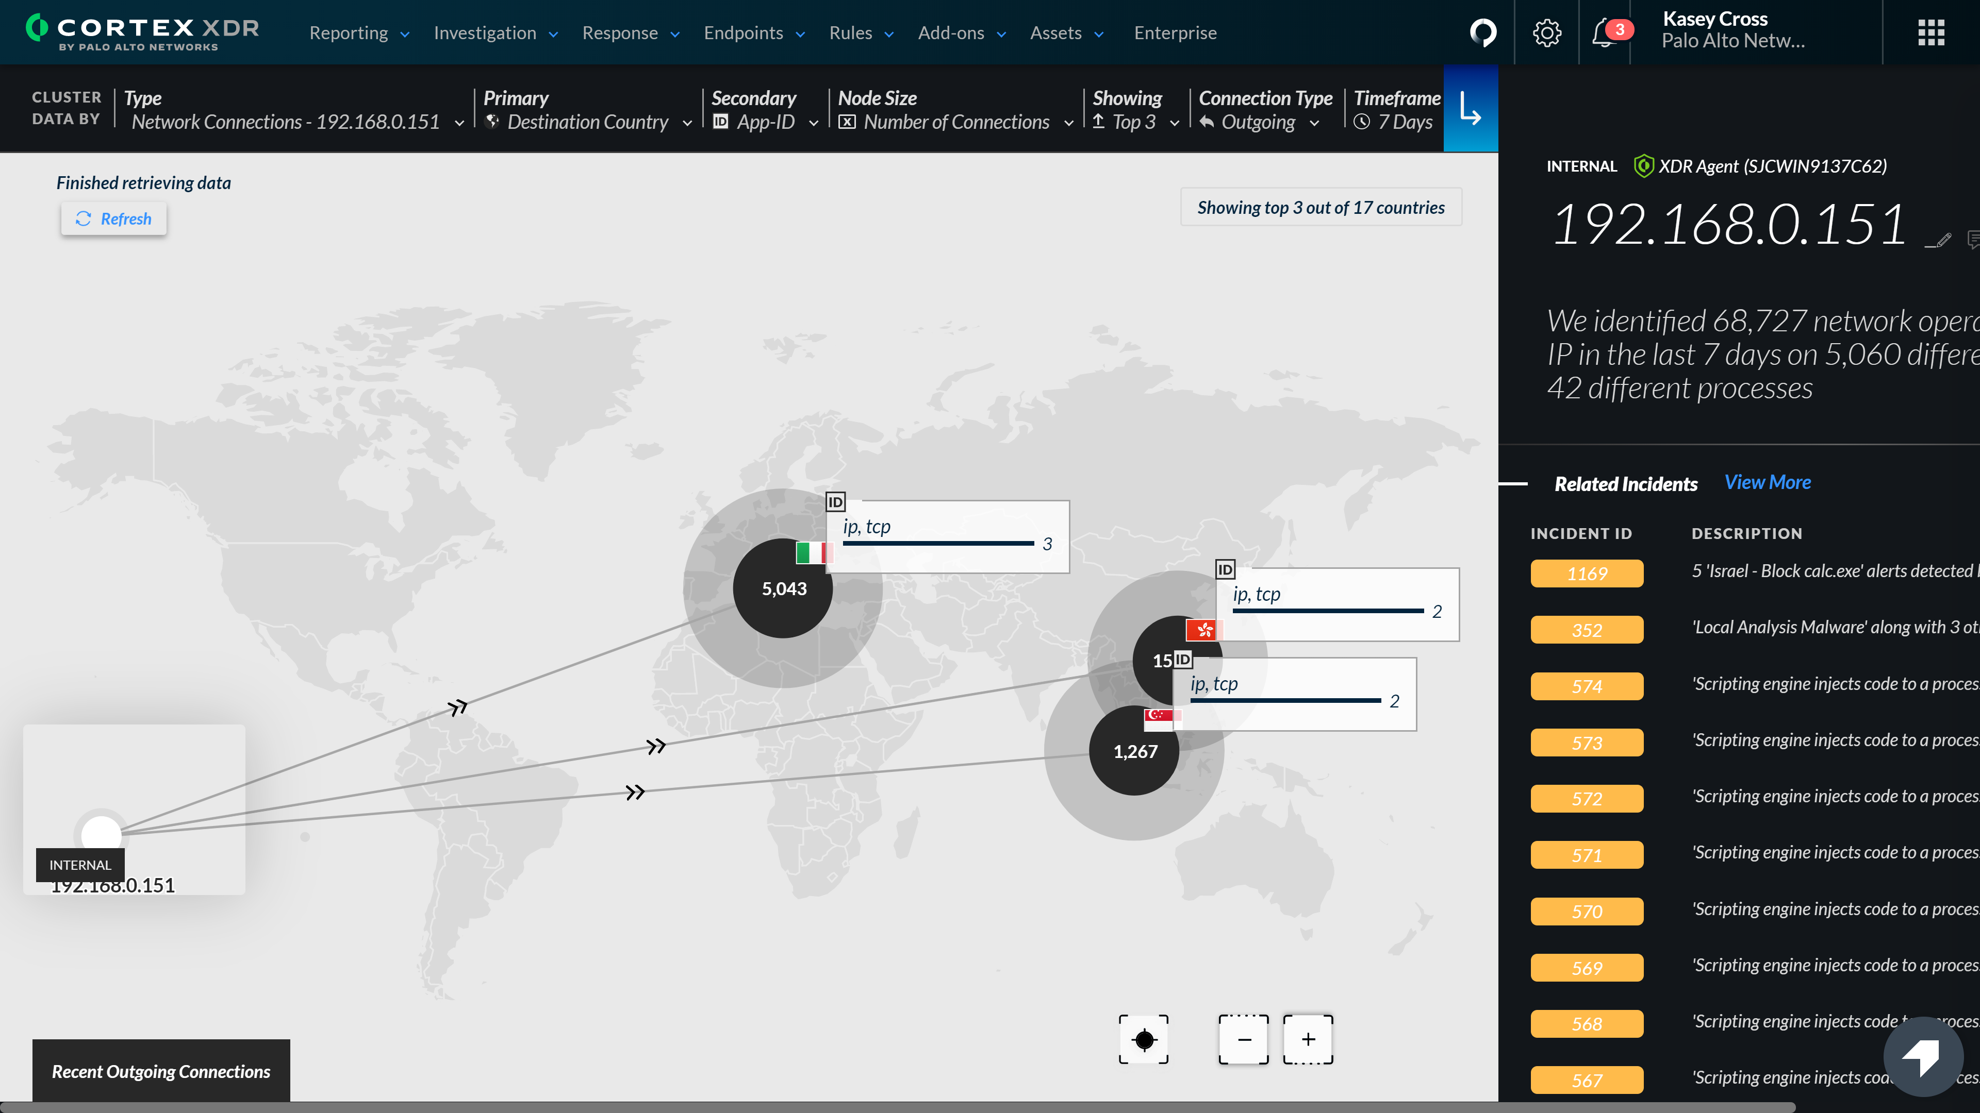Screen dimensions: 1980x1113
Task: Click the View More incidents link
Action: (1767, 482)
